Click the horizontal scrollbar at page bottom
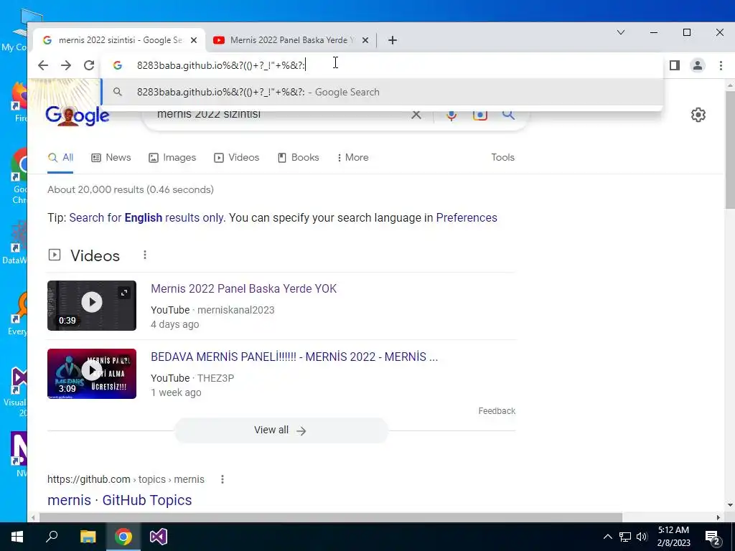 [330, 518]
